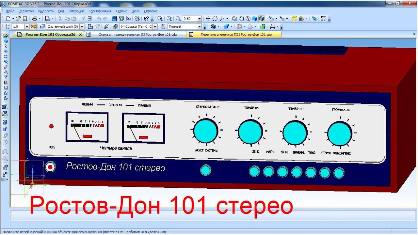This screenshot has width=418, height=235.
Task: Click the dimension A±1 icon
Action: pyautogui.click(x=273, y=26)
